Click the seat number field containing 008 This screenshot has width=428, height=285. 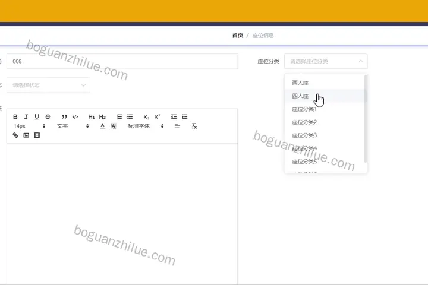coord(122,61)
